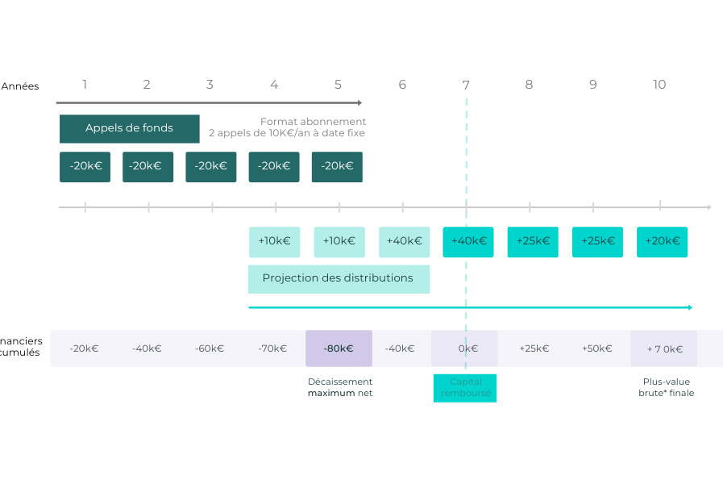The height and width of the screenshot is (484, 723).
Task: Select year number 2 on the timeline header
Action: (147, 85)
